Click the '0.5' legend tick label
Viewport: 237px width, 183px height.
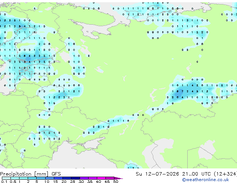13,182
